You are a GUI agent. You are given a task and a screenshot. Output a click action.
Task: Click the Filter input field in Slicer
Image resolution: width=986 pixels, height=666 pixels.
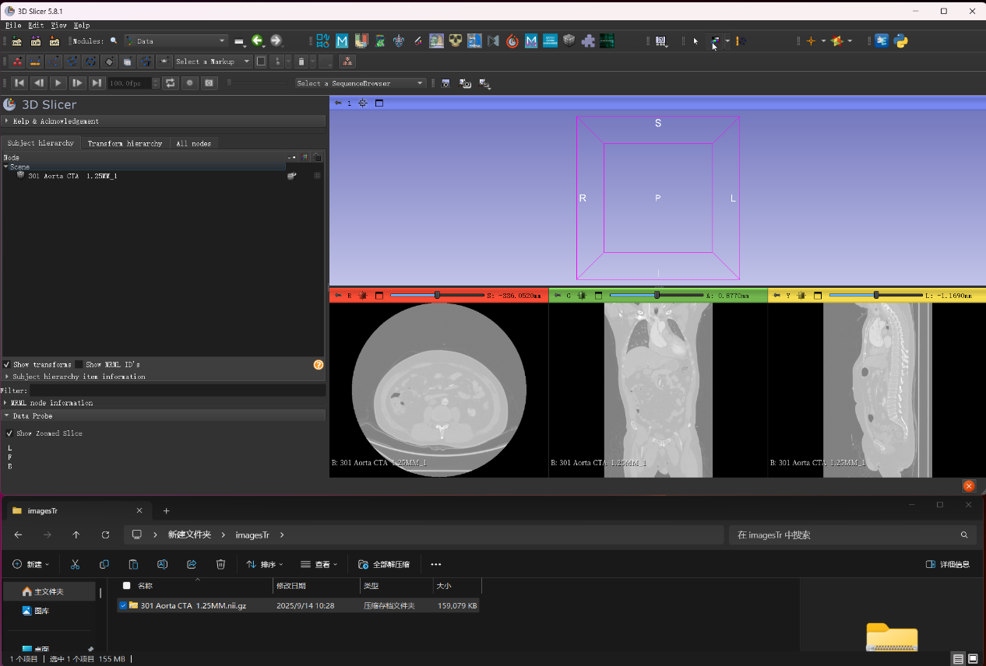pyautogui.click(x=178, y=391)
